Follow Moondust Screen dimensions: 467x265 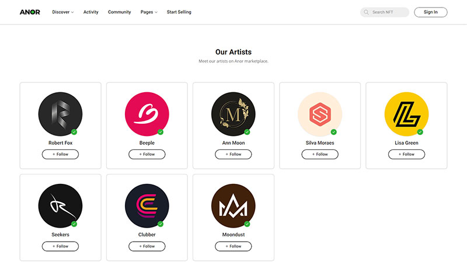(x=233, y=246)
